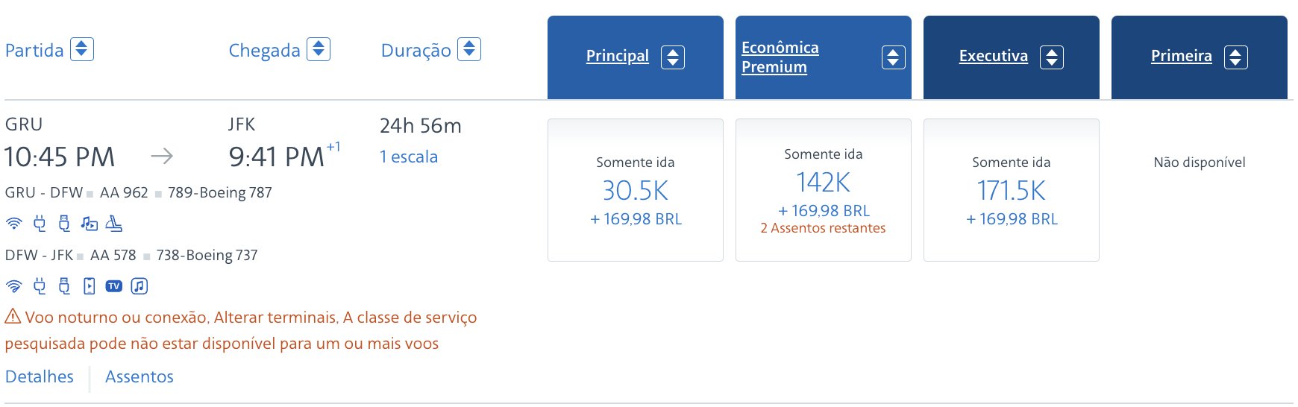This screenshot has width=1298, height=407.
Task: Toggle sort order on Executiva column
Action: pyautogui.click(x=1052, y=57)
